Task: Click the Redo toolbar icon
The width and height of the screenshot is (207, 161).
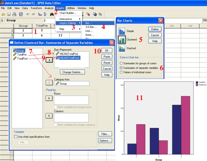Action: click(x=33, y=14)
